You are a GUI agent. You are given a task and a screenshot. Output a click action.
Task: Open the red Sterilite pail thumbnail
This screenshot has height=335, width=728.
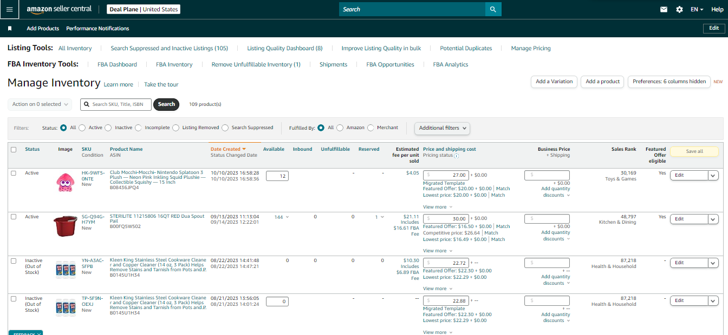point(66,225)
